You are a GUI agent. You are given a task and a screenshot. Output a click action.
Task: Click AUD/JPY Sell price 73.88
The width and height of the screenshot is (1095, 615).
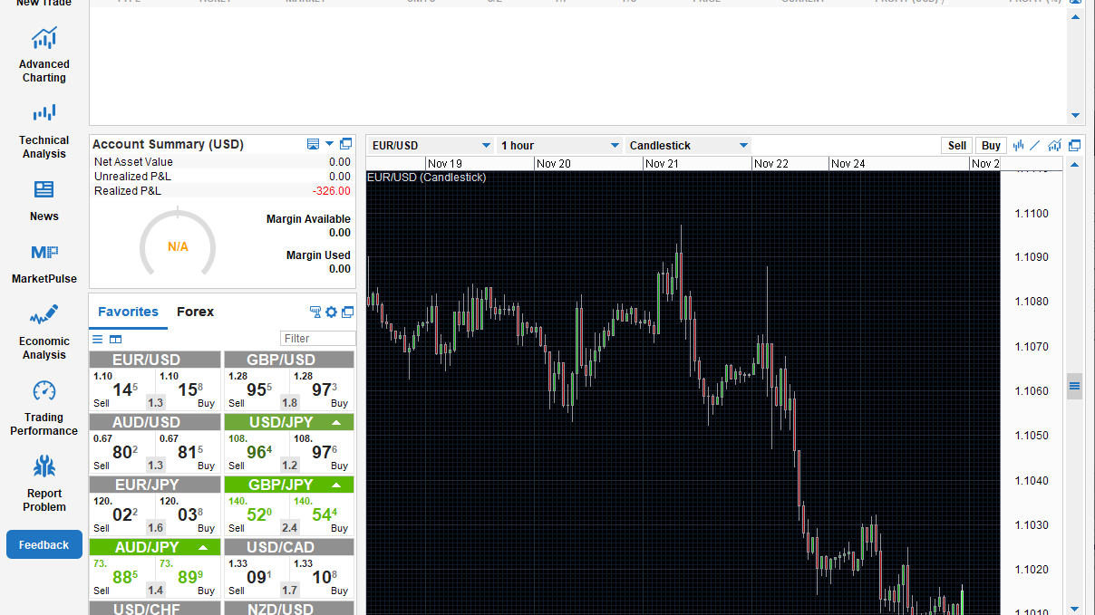122,577
